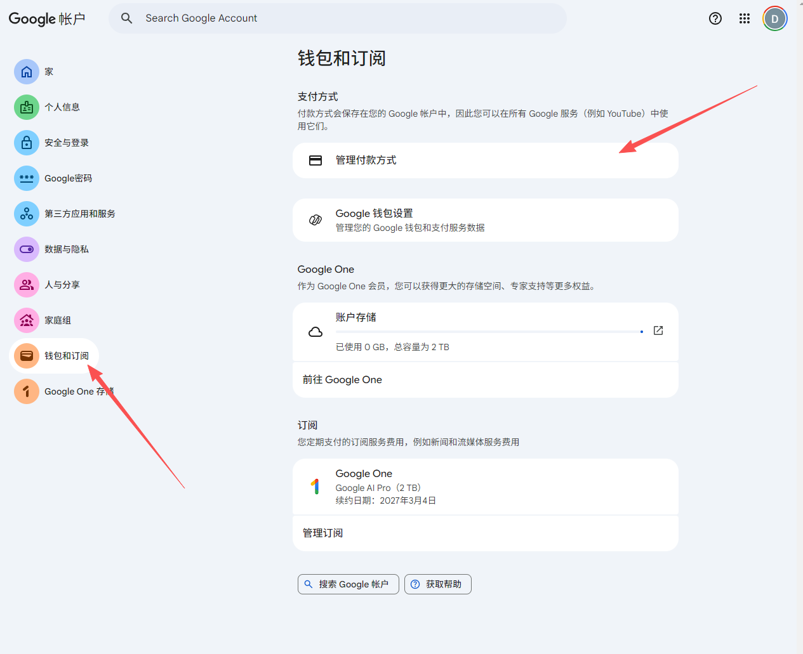Open 数据与隐私 toggle-shaped icon
Image resolution: width=803 pixels, height=654 pixels.
click(x=27, y=249)
